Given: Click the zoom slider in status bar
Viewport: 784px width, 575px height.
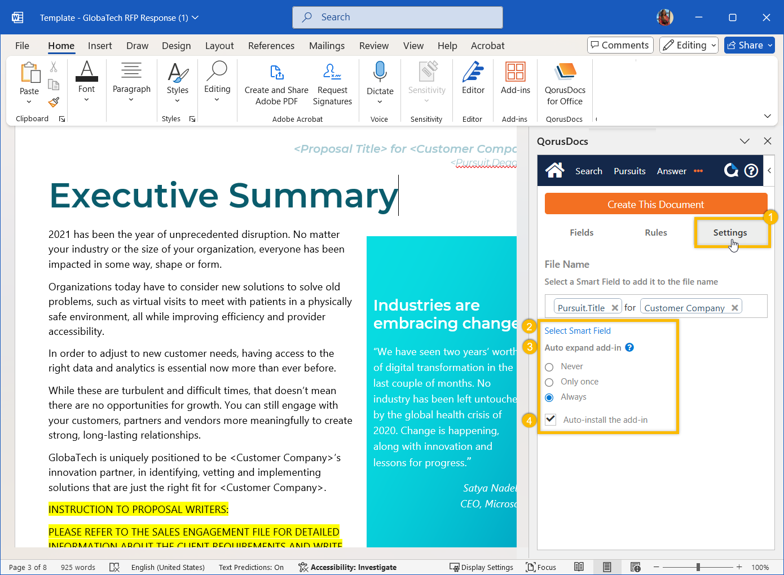Looking at the screenshot, I should pos(698,567).
